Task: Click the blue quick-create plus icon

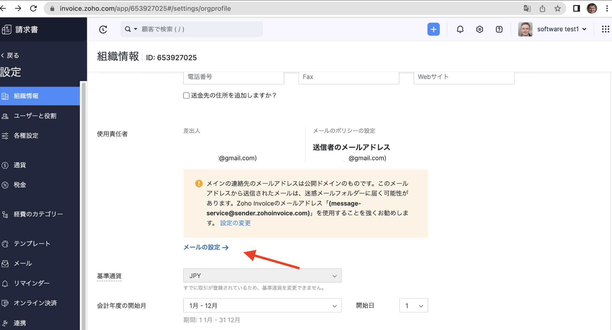Action: click(433, 29)
